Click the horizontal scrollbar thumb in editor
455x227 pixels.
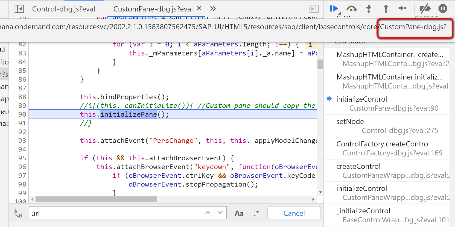(x=96, y=199)
